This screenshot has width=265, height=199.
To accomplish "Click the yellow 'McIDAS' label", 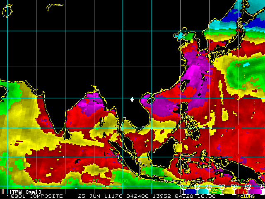I will 246,196.
